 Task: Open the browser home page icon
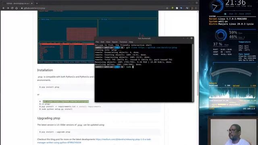click(17, 8)
